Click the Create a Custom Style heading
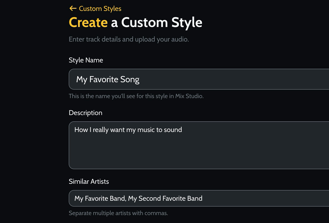The image size is (329, 223). tap(135, 22)
